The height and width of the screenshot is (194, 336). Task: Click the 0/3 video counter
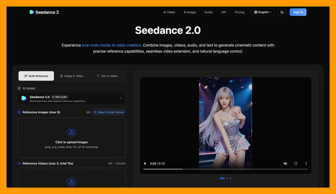[110, 163]
